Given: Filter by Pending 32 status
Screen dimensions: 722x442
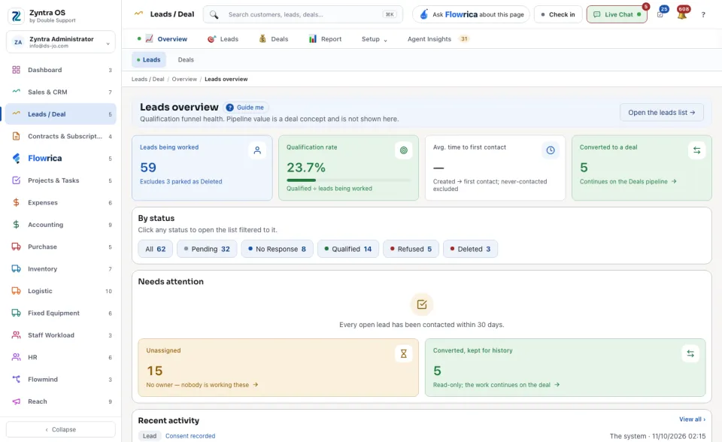Looking at the screenshot, I should (207, 249).
